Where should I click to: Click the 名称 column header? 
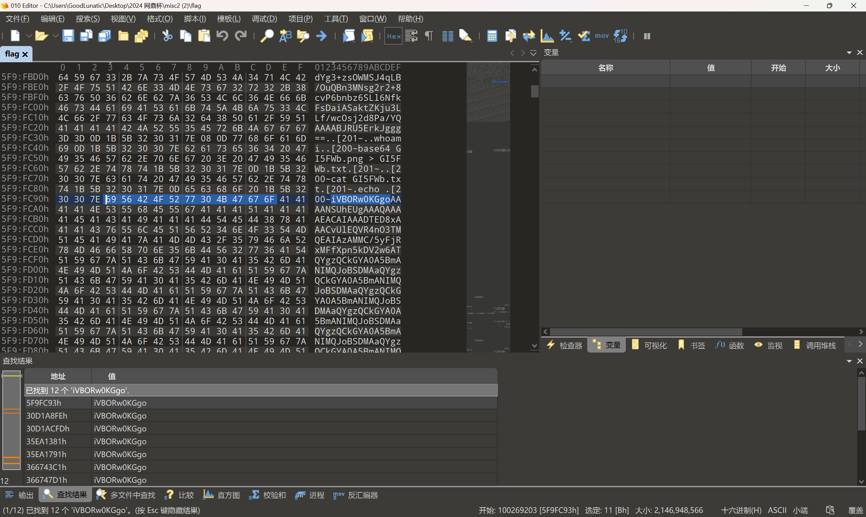coord(606,68)
